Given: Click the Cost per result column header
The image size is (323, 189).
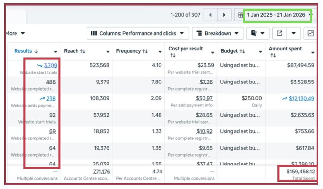Looking at the screenshot, I should pyautogui.click(x=186, y=49).
